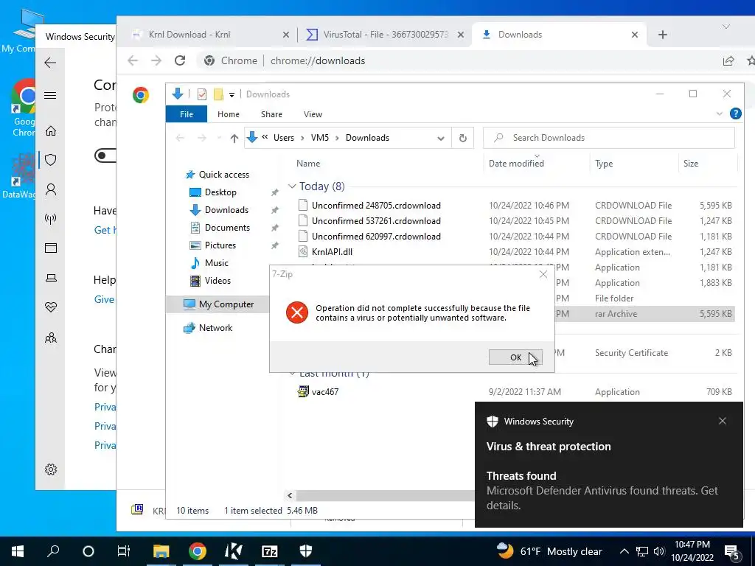This screenshot has width=755, height=566.
Task: Toggle the Windows Security protection switch
Action: [105, 156]
